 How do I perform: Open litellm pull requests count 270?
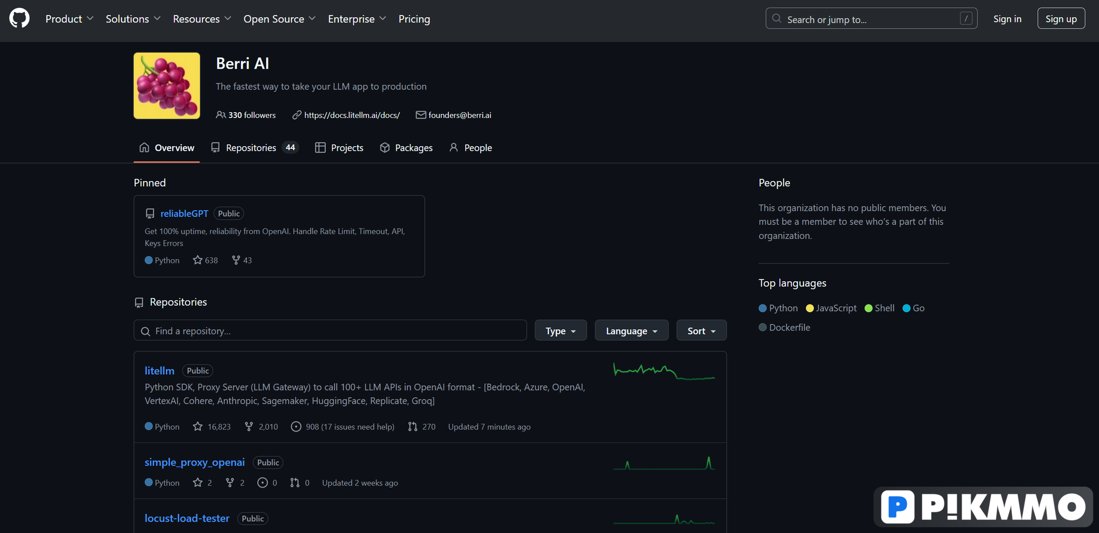click(421, 427)
